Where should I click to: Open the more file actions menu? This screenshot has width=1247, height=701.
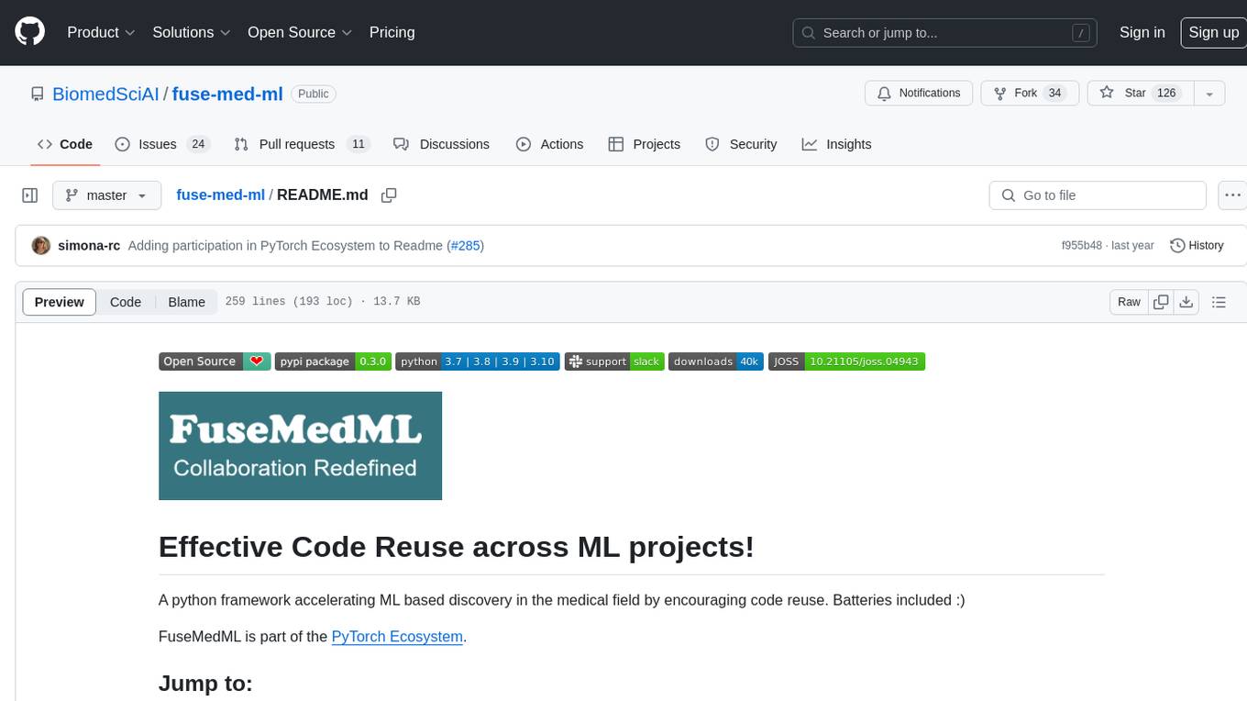click(x=1232, y=195)
